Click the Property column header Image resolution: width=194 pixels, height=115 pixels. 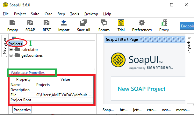click(x=23, y=79)
